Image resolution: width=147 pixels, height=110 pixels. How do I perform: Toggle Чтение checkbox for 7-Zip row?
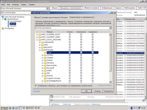(70, 53)
